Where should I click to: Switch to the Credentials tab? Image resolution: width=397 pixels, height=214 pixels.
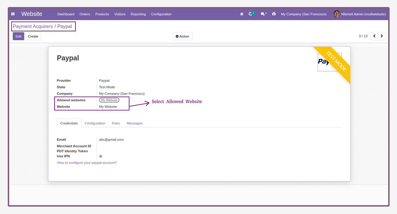coord(69,123)
